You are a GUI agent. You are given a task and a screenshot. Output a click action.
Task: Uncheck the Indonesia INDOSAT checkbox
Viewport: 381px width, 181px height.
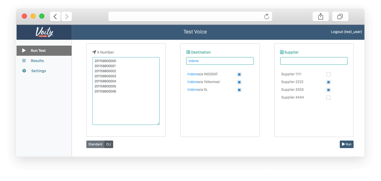coord(239,74)
